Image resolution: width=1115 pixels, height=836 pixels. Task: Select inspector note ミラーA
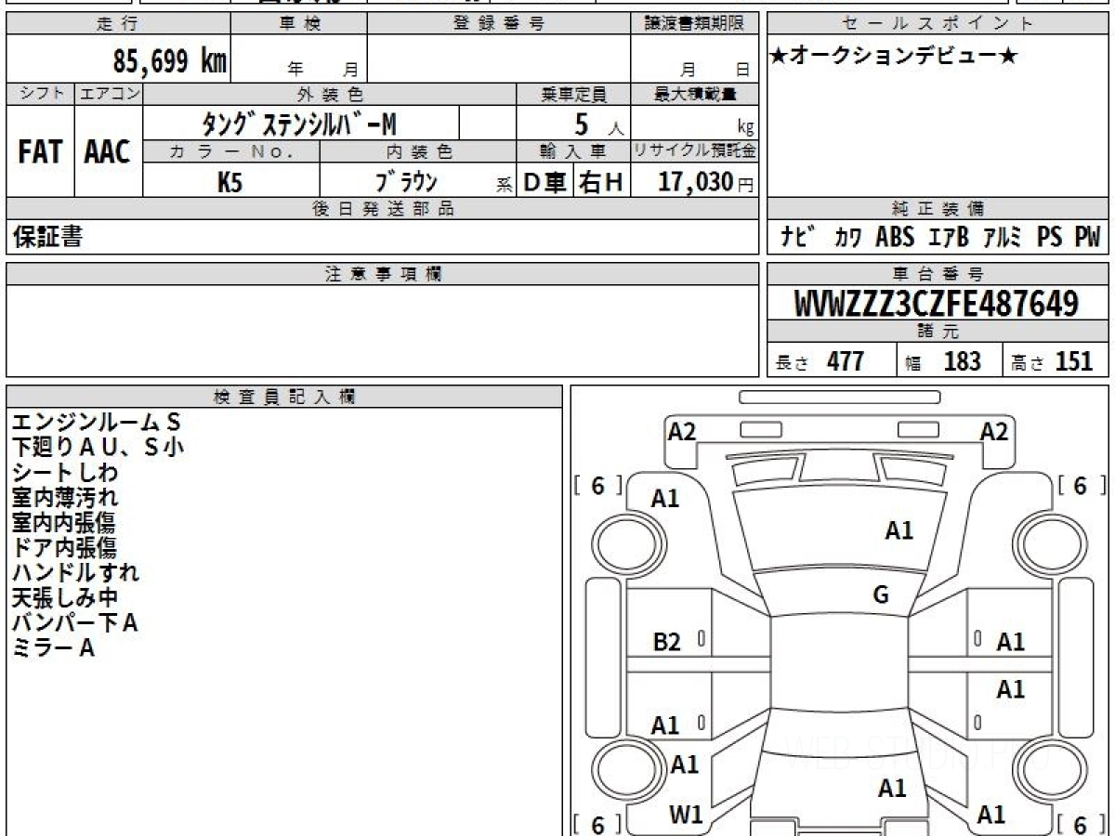coord(53,648)
